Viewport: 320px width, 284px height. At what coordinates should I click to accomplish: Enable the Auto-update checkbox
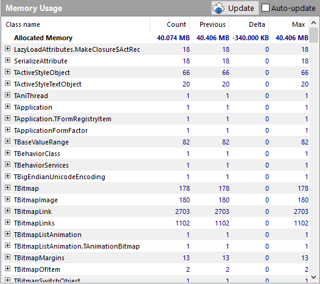[x=265, y=8]
